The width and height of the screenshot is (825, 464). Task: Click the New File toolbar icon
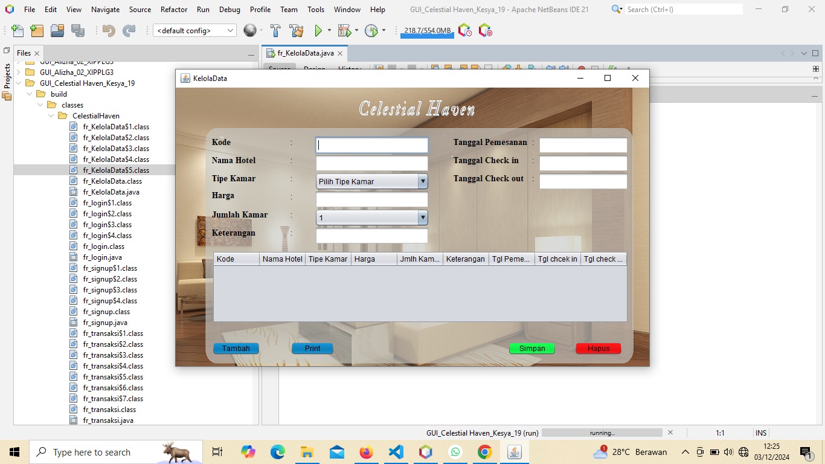coord(18,31)
